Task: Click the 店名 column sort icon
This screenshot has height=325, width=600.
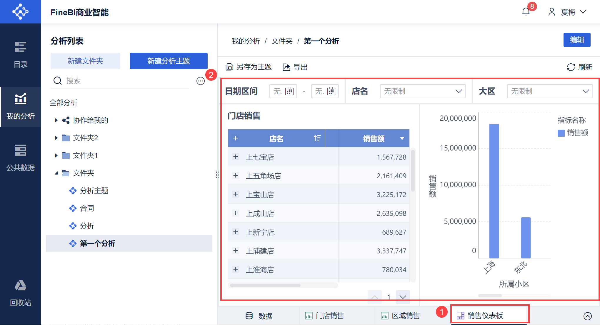Action: point(317,138)
